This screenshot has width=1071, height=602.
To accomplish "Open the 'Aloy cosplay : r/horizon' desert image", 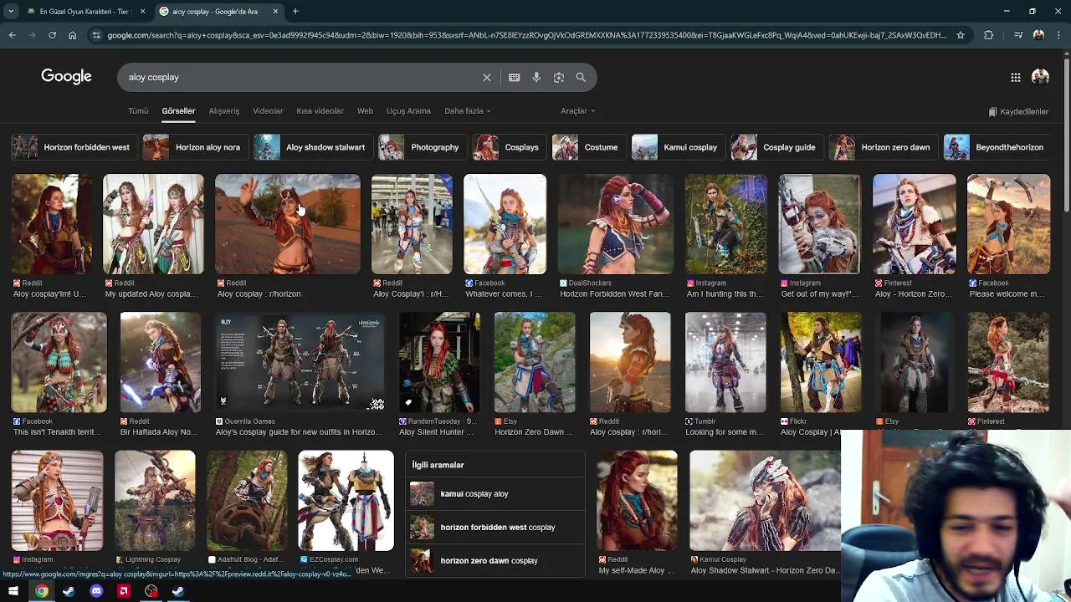I will point(287,224).
